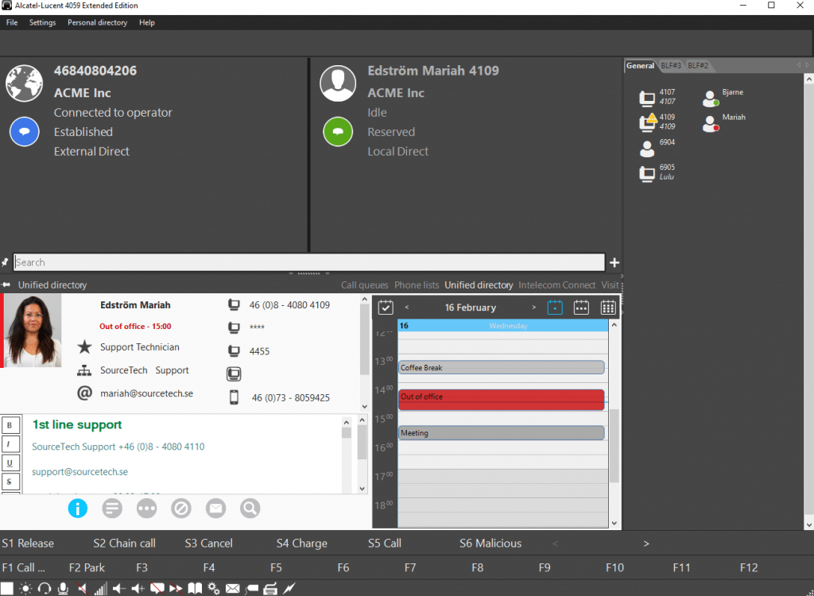
Task: Select the Bjarne BLF contact
Action: click(x=723, y=97)
